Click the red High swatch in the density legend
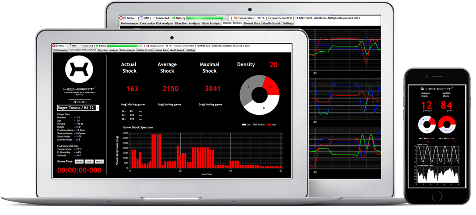 pyautogui.click(x=269, y=125)
